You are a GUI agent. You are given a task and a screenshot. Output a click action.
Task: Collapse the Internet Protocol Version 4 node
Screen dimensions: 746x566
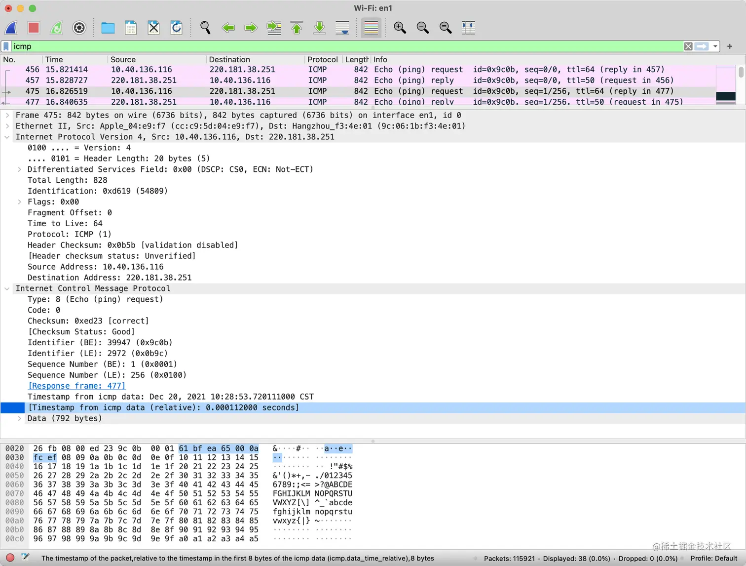tap(7, 137)
